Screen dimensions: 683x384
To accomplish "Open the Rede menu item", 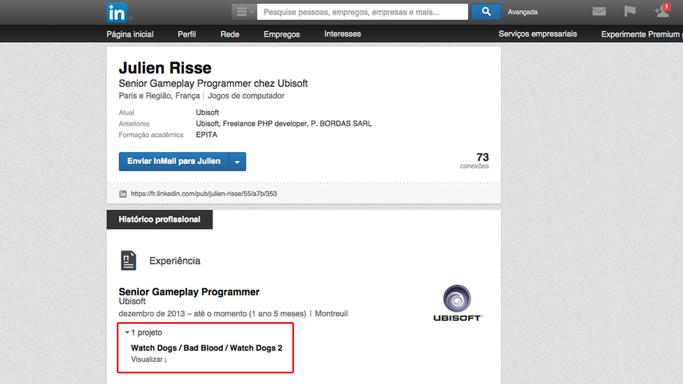I will pyautogui.click(x=230, y=34).
